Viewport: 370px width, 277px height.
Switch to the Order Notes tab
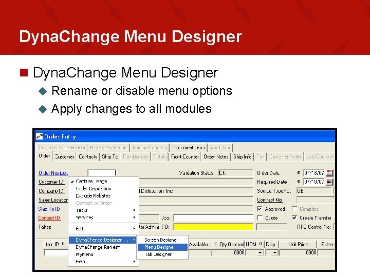[216, 156]
